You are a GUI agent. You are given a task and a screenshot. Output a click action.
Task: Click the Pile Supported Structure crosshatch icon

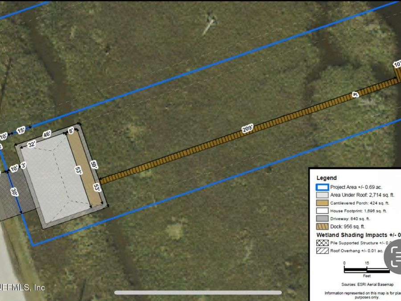(322, 243)
